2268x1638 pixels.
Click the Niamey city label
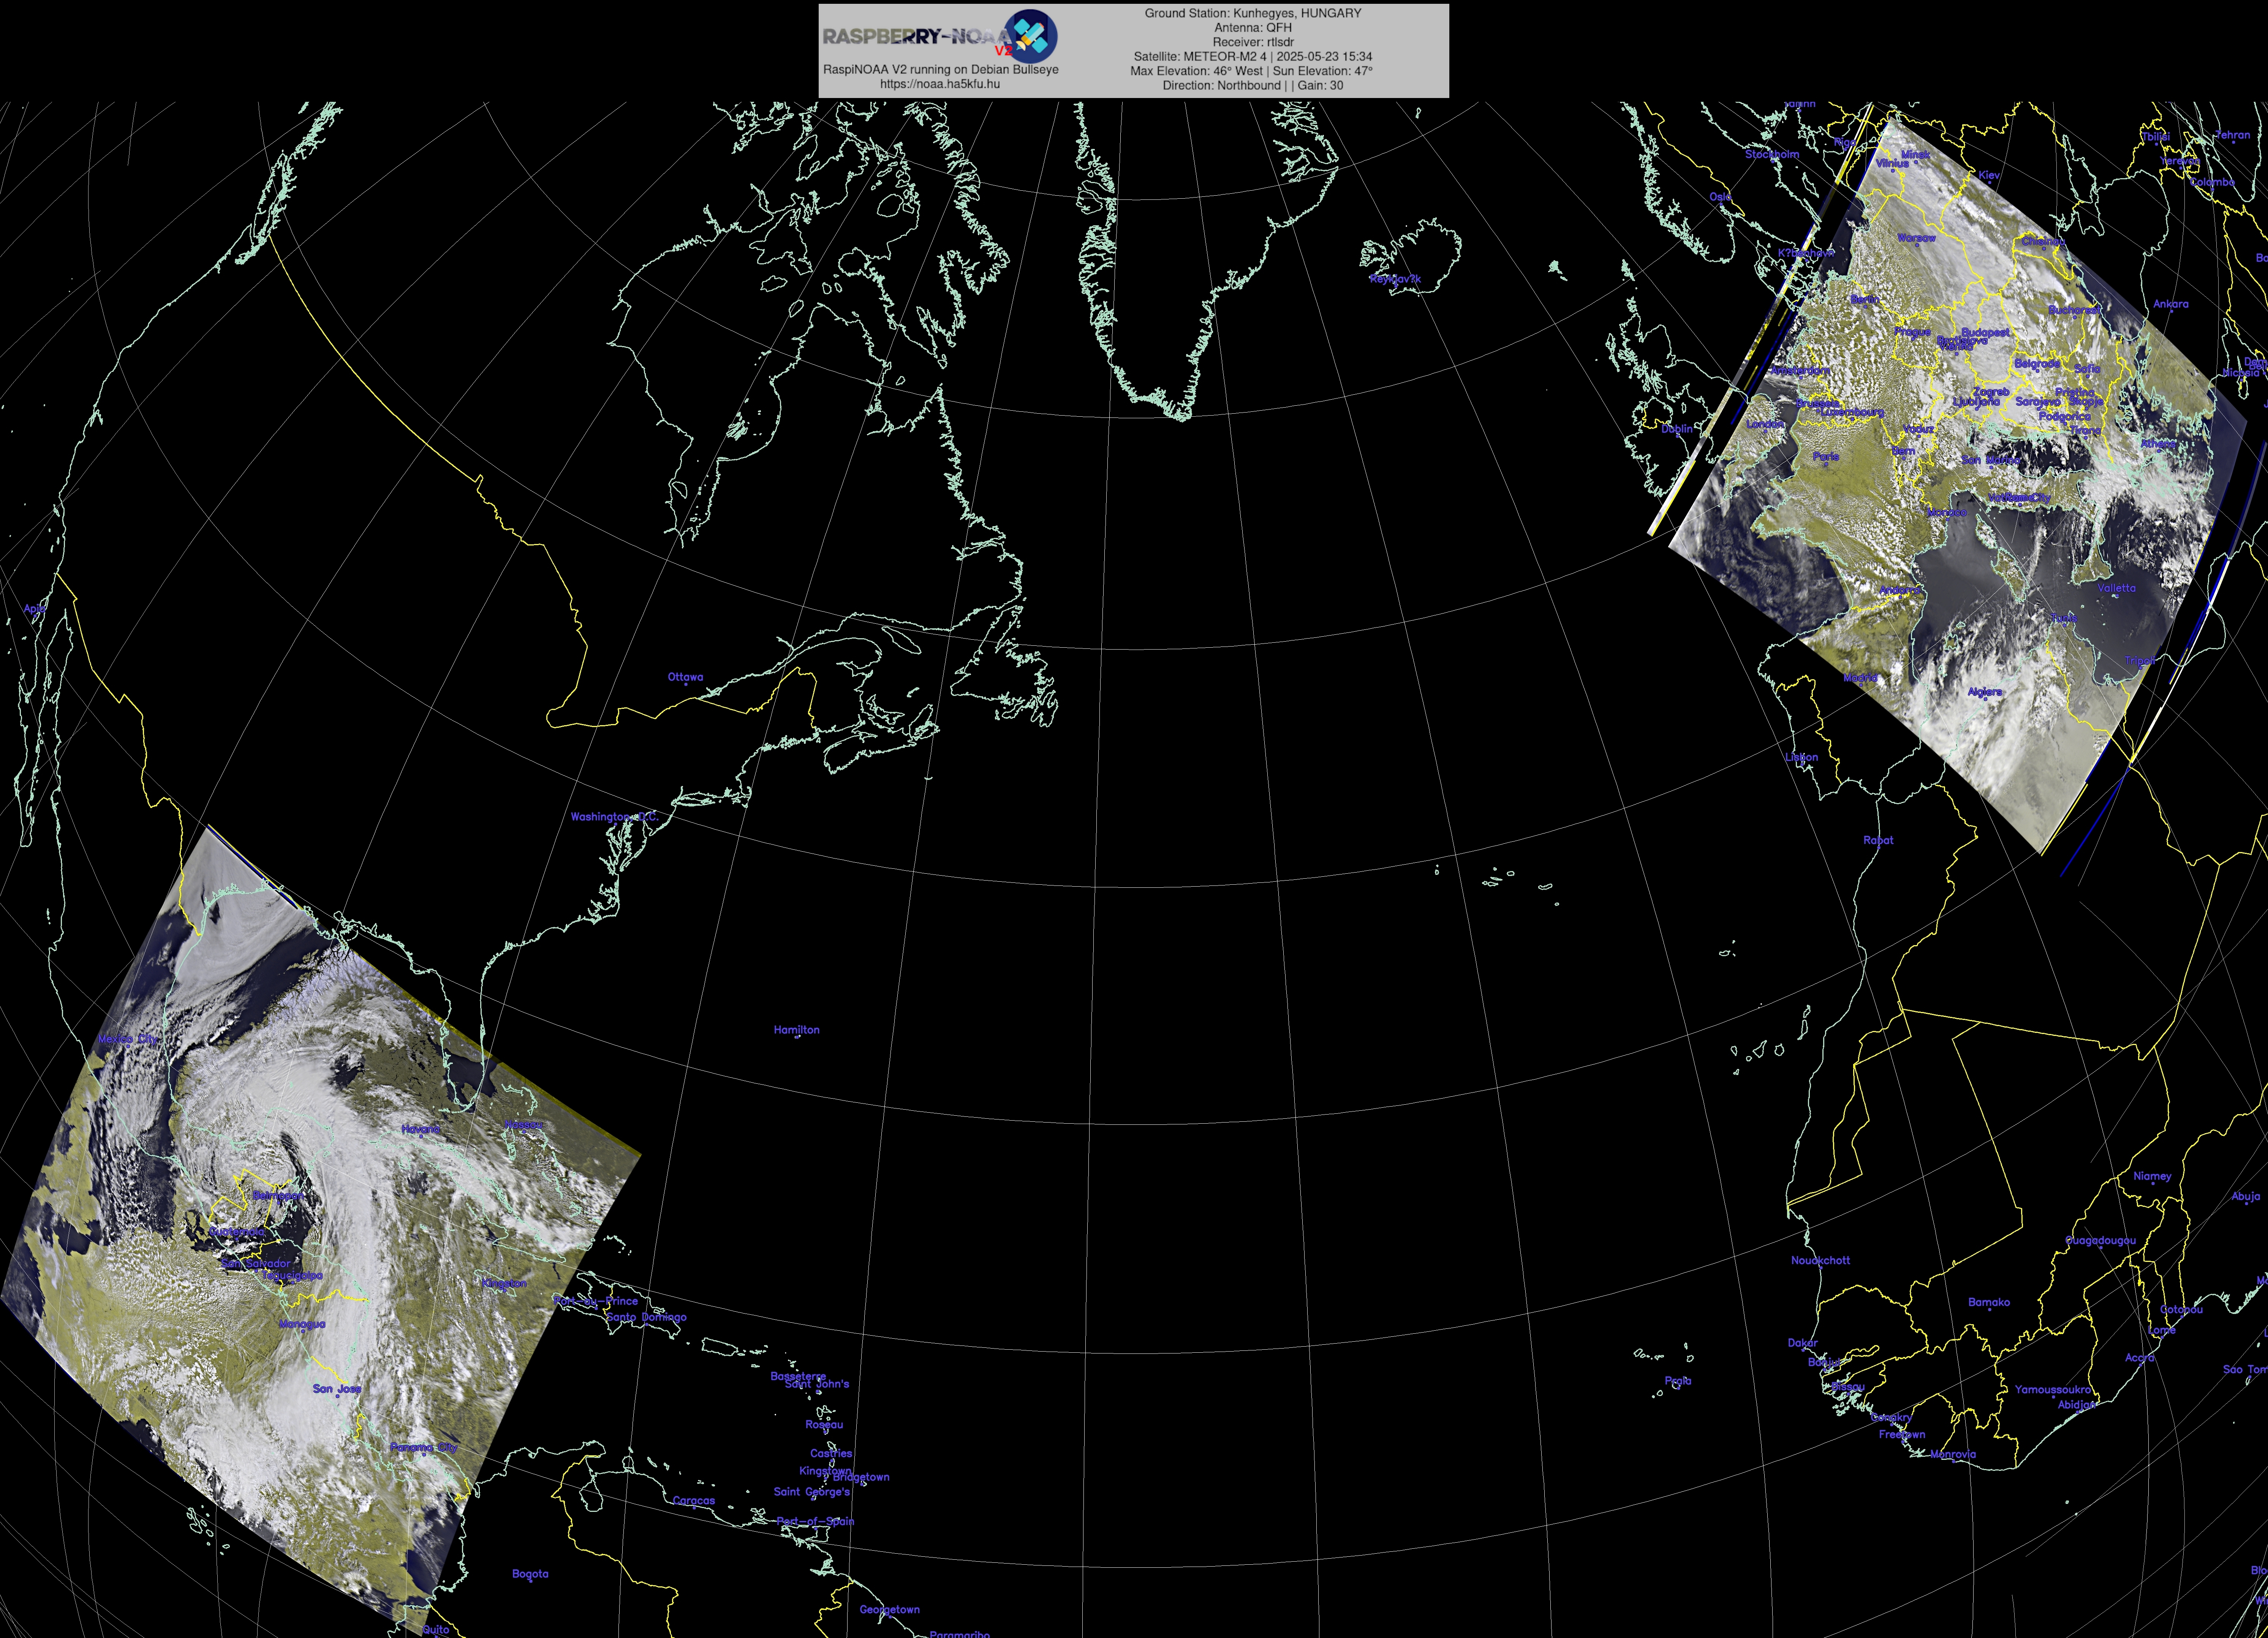pos(2152,1176)
